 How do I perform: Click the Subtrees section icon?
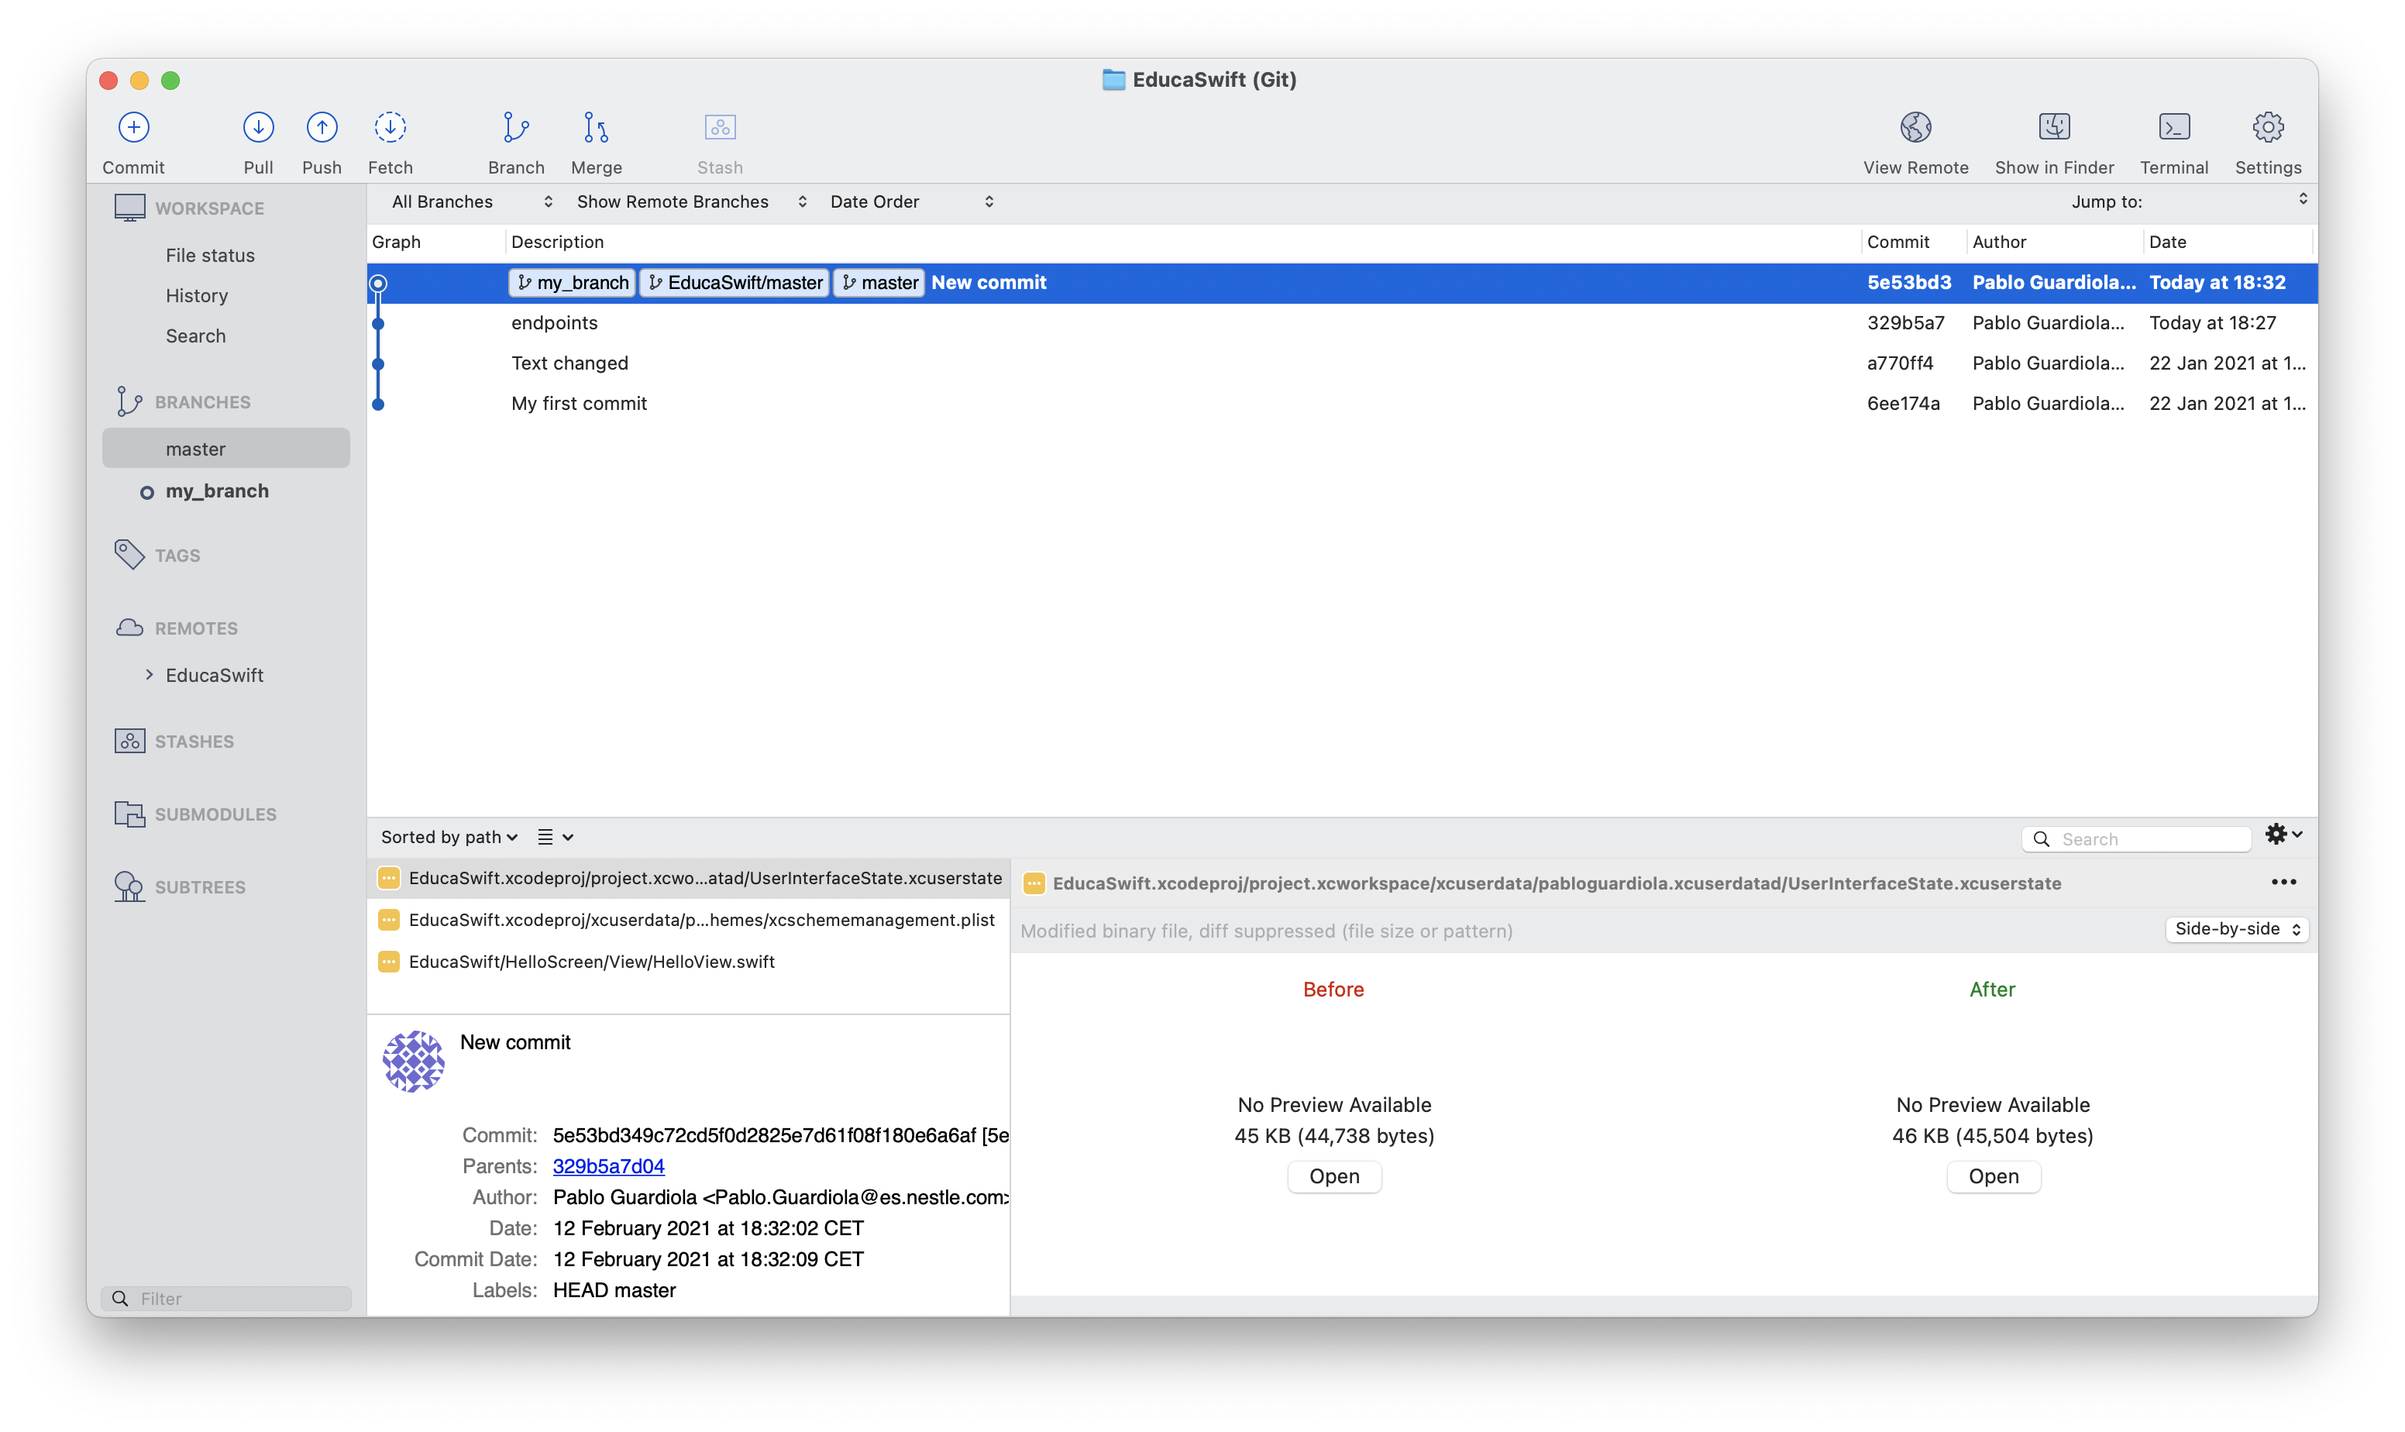129,886
